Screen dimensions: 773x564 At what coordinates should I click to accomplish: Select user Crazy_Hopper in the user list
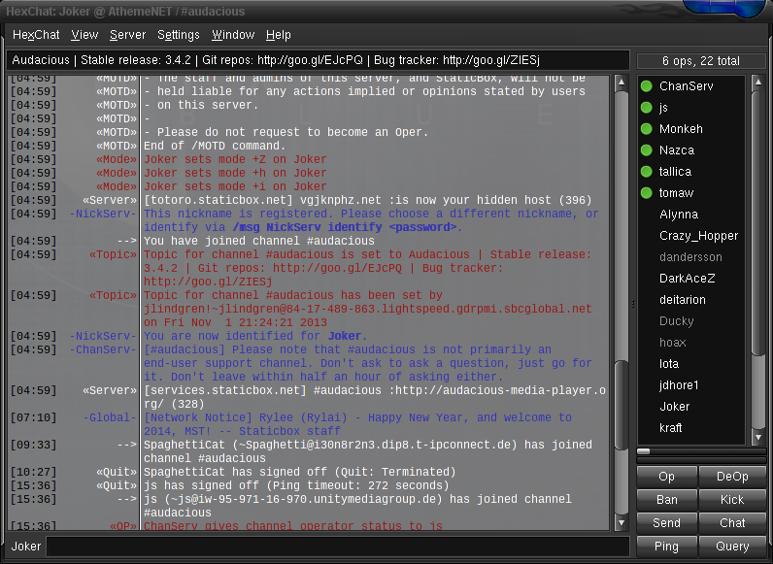point(691,236)
